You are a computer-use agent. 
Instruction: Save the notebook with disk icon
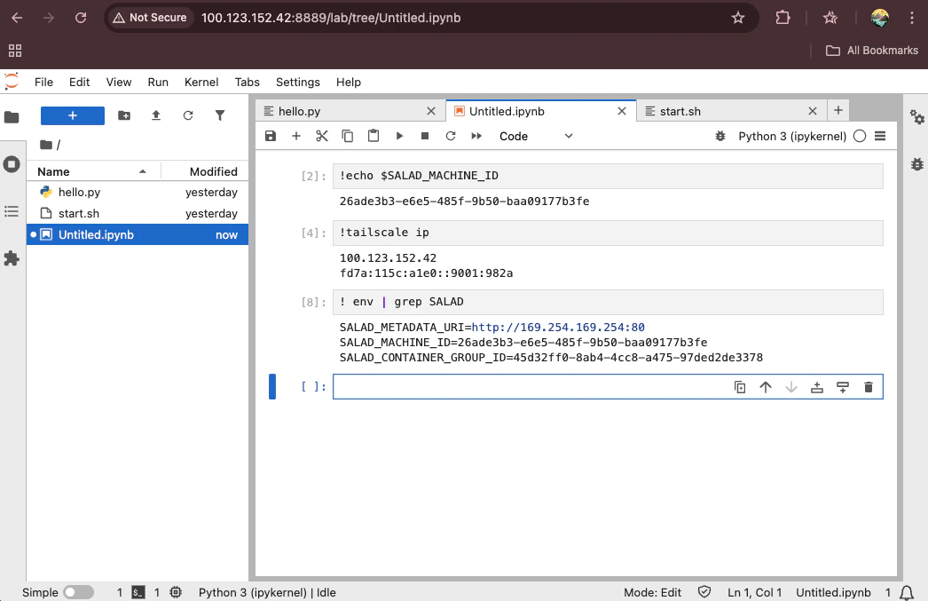pos(271,136)
